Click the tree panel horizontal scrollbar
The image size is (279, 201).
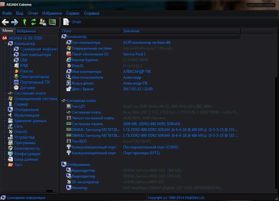coord(29,191)
